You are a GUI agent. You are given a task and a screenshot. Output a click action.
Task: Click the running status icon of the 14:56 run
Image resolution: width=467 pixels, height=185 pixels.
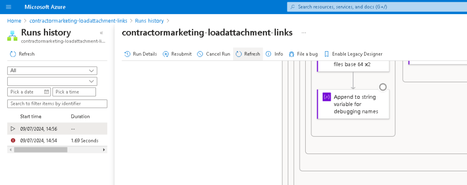click(13, 129)
